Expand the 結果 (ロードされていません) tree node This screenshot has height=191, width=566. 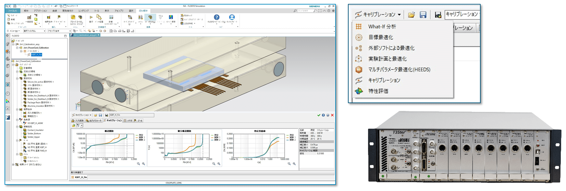[13, 164]
